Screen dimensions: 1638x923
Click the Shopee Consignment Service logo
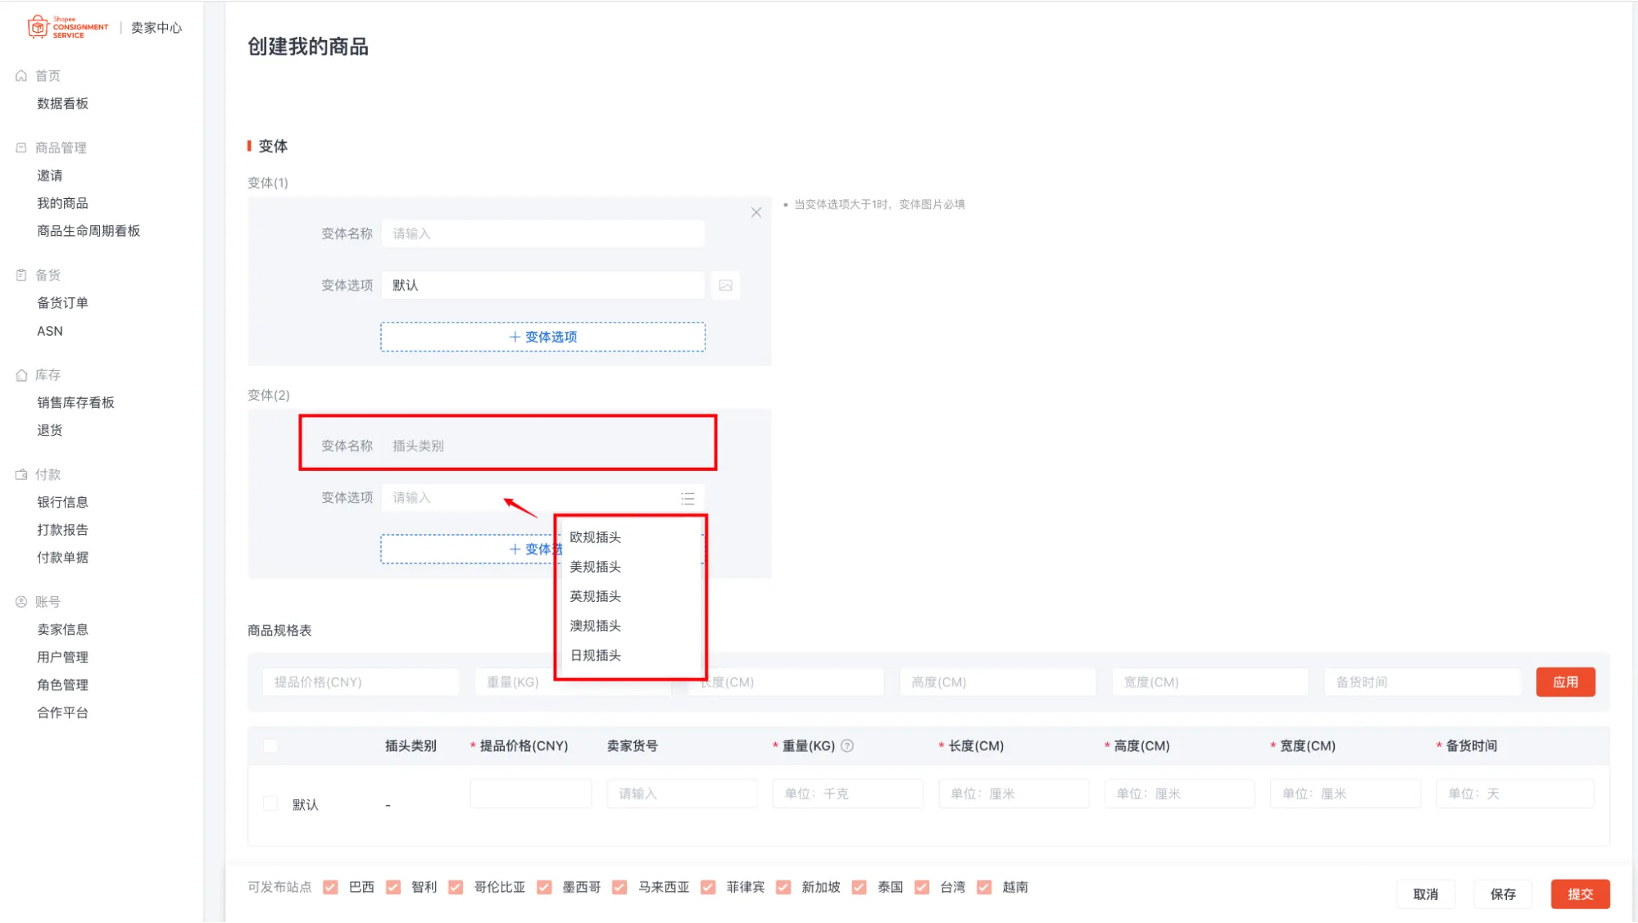tap(67, 27)
